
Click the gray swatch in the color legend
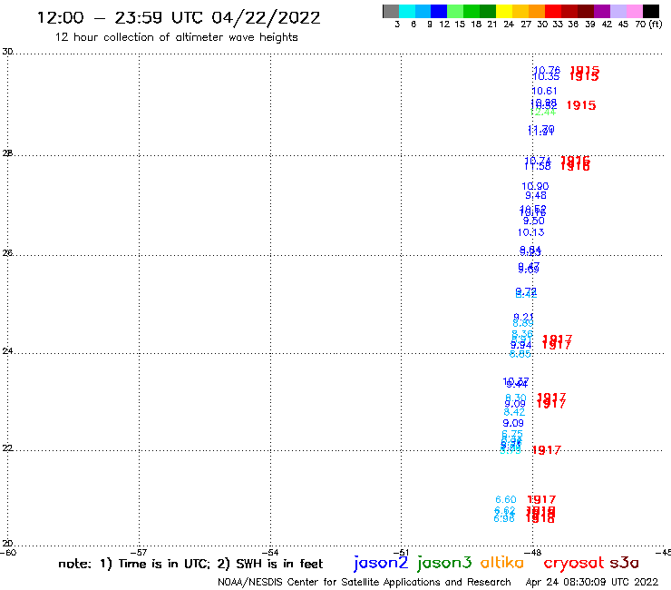pos(391,11)
